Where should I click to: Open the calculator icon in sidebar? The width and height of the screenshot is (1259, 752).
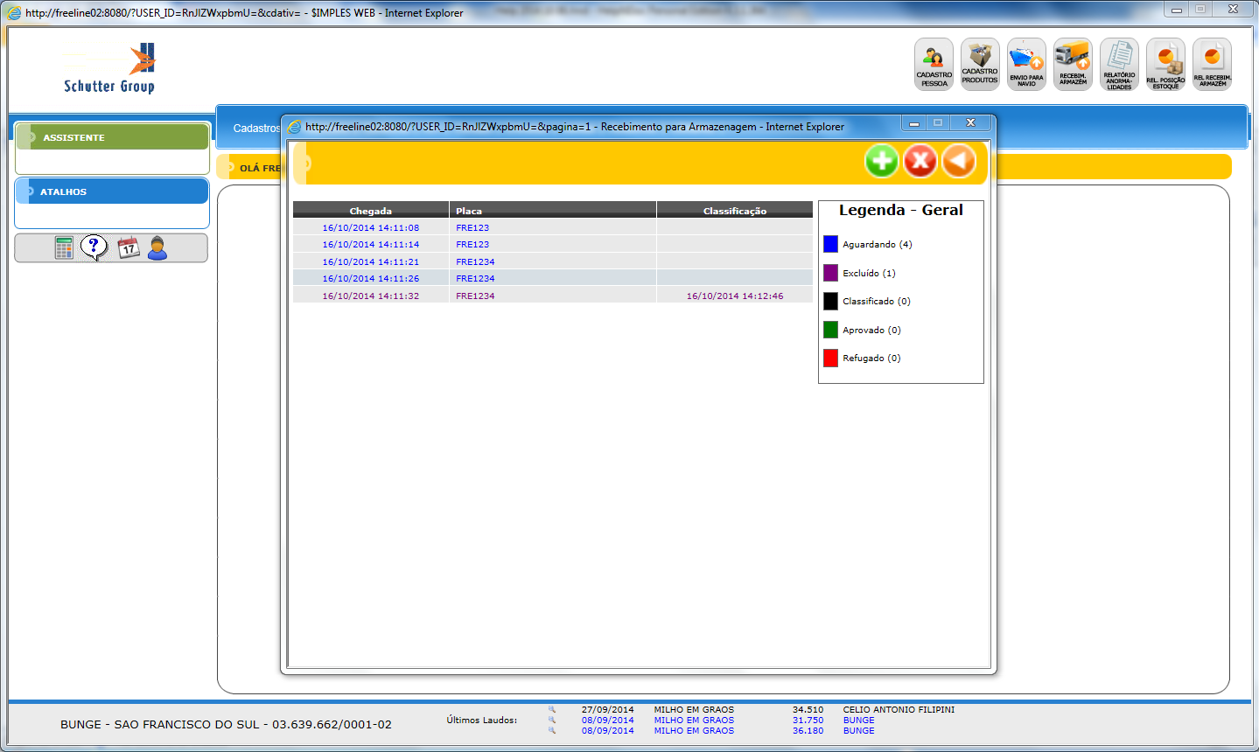pyautogui.click(x=64, y=248)
